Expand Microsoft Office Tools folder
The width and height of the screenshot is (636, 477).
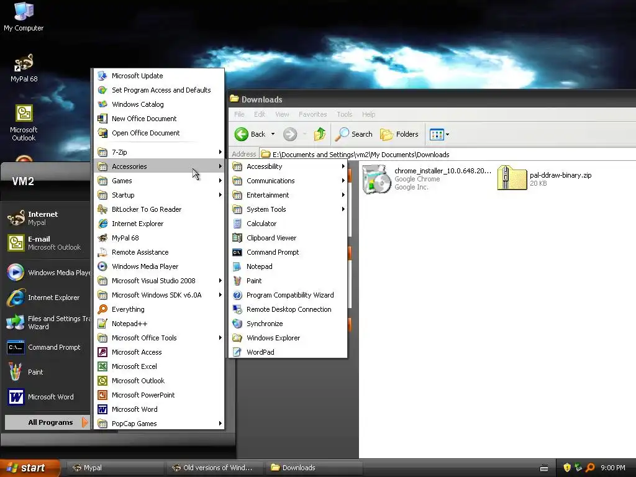[x=159, y=338]
